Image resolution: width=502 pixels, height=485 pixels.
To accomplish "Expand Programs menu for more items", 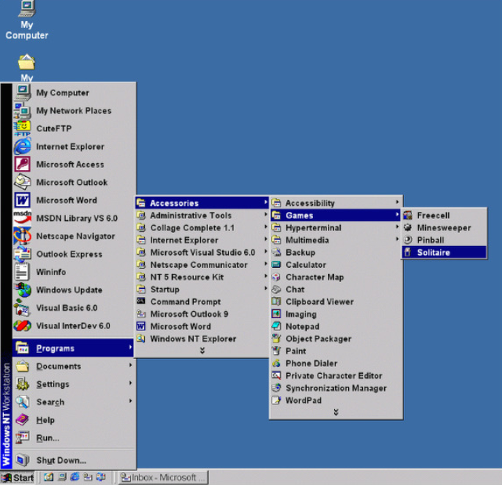I will 202,351.
